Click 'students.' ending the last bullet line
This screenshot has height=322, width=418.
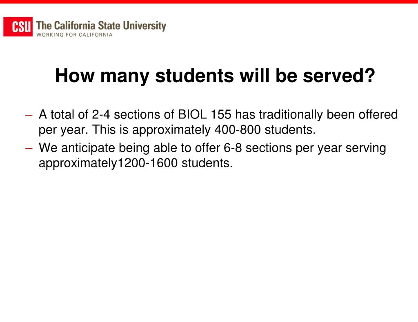(x=207, y=163)
